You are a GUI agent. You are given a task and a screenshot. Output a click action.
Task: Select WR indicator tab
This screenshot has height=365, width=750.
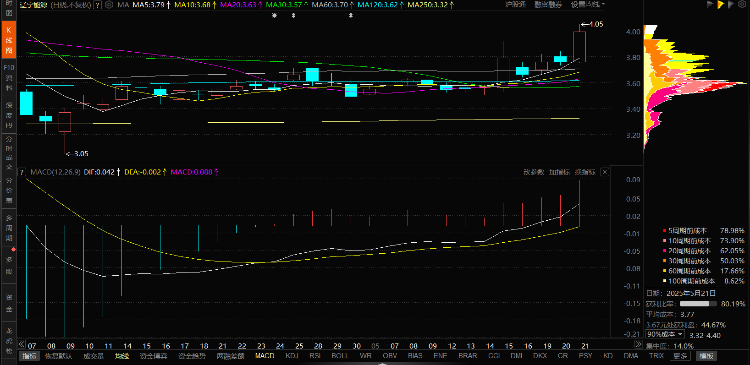point(365,356)
